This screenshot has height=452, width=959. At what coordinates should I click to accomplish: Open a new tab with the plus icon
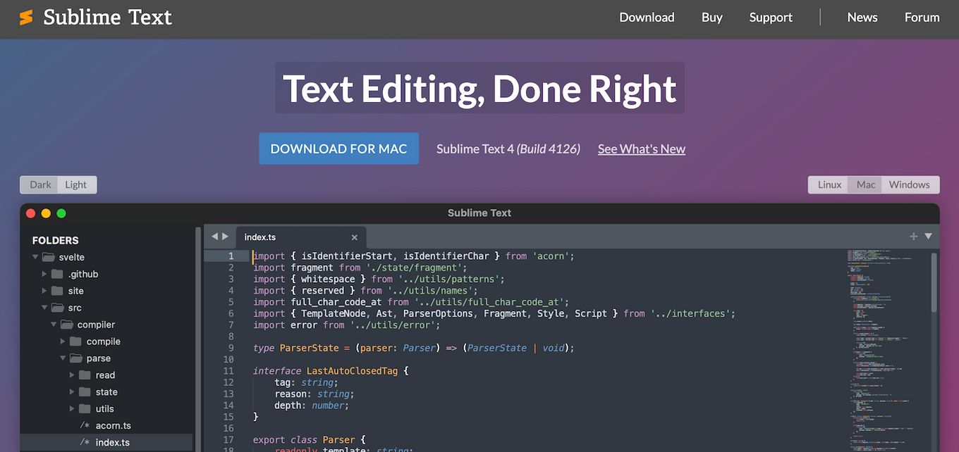pyautogui.click(x=913, y=237)
